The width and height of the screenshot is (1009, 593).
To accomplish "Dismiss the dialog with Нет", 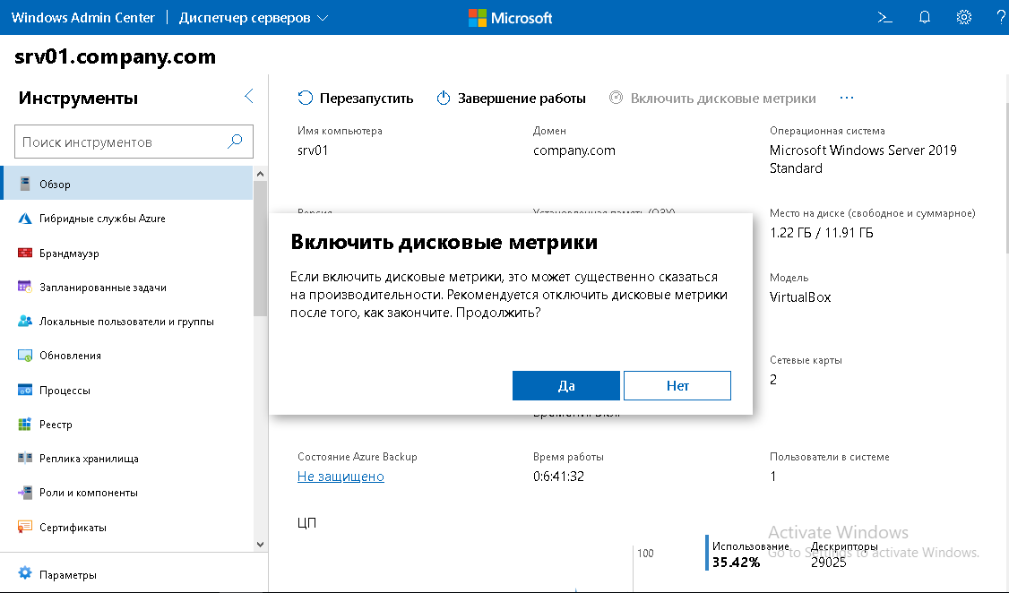I will tap(677, 385).
